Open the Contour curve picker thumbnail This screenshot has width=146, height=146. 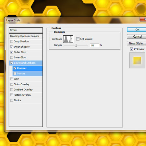[x=67, y=39]
